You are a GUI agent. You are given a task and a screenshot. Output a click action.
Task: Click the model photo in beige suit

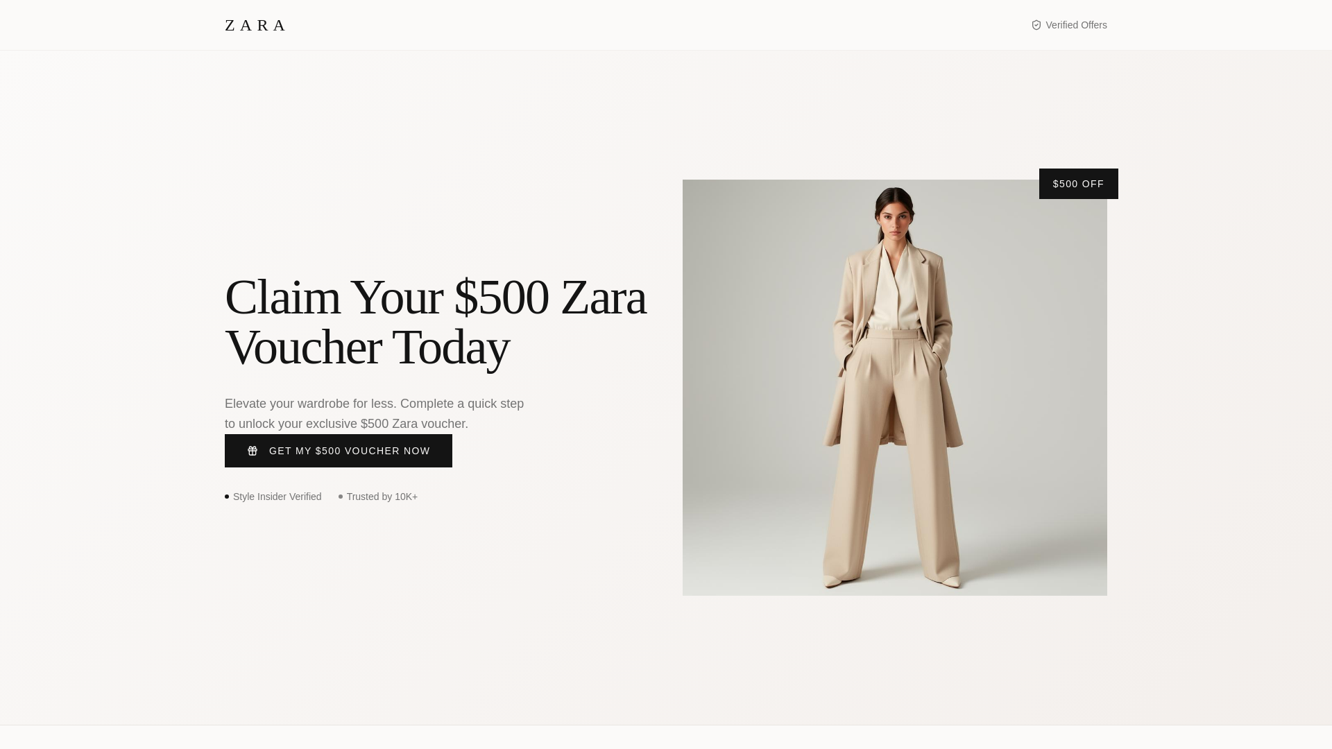coord(895,388)
